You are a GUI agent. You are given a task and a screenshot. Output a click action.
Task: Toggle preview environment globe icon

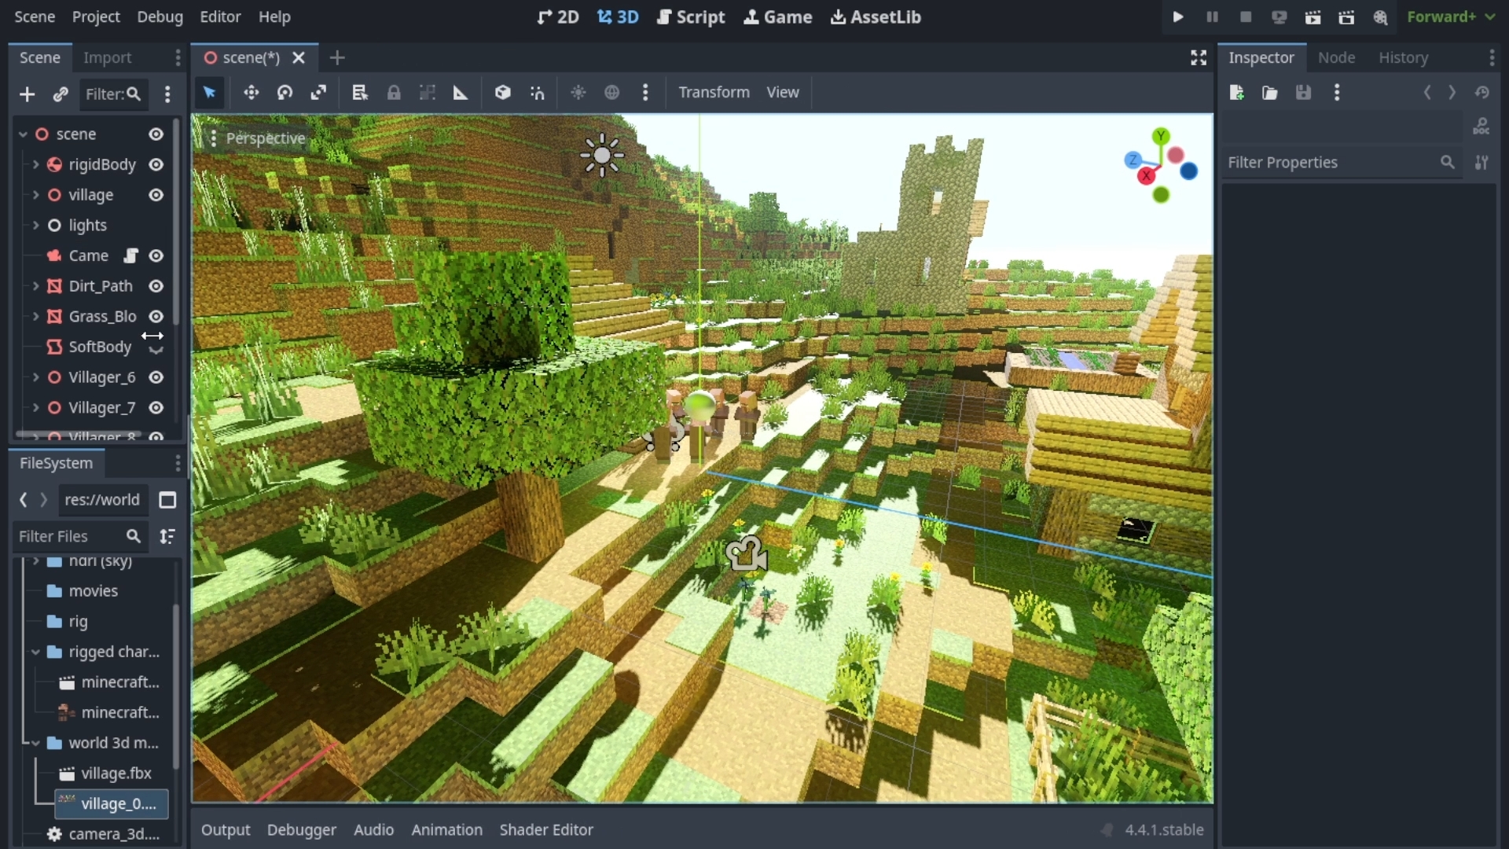(611, 93)
